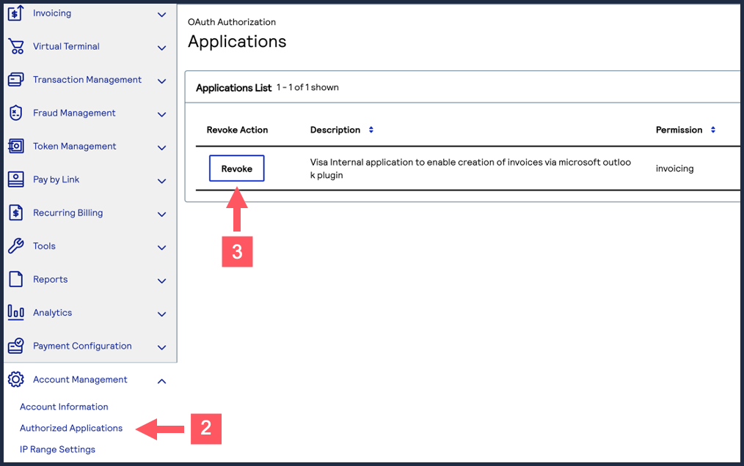Click the Fraud Management shield icon

(15, 114)
